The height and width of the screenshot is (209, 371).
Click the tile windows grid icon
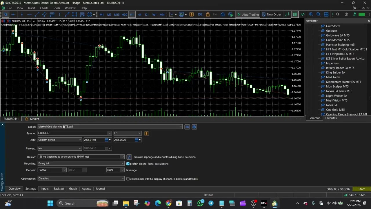pyautogui.click(x=326, y=15)
